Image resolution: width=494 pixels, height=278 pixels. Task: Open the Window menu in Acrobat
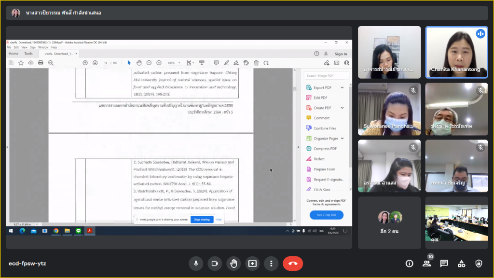coord(43,48)
